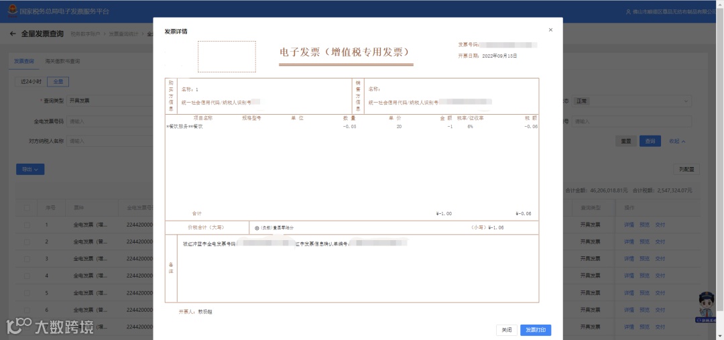Click the 关闭 button in dialog
The width and height of the screenshot is (724, 340).
(x=507, y=331)
